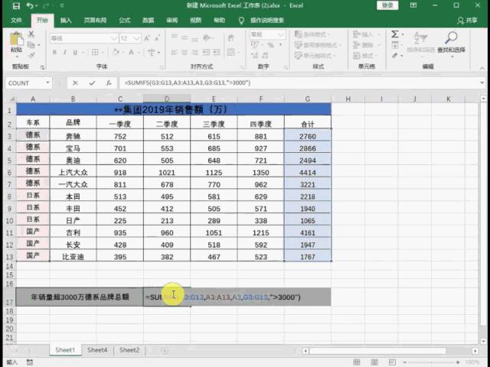
Task: Select the Sheet1 tab
Action: [65, 350]
